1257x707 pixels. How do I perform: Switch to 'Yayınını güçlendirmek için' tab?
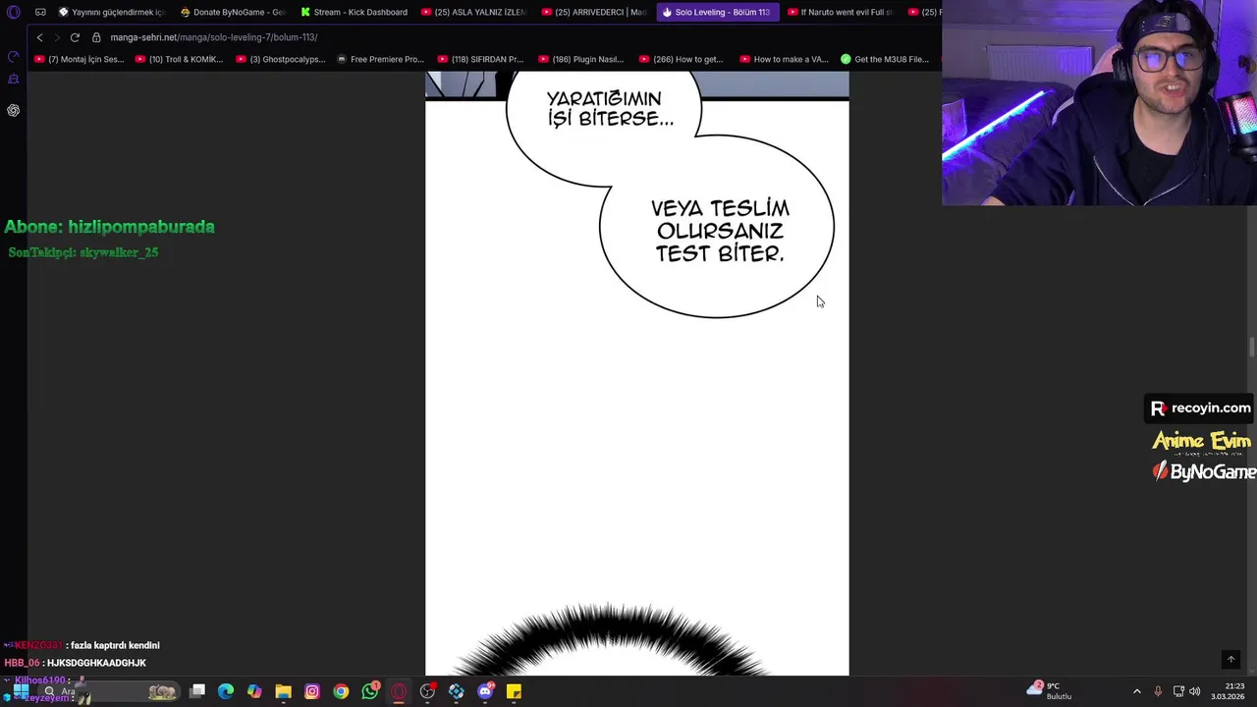click(112, 12)
